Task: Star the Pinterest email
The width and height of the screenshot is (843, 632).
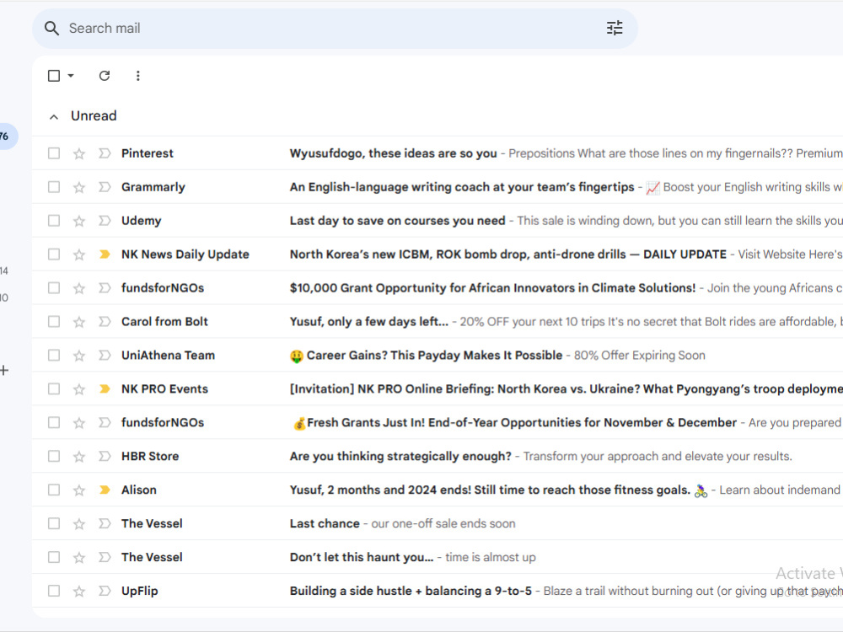Action: tap(79, 153)
